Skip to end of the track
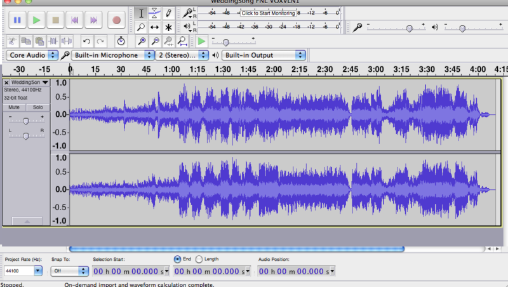 tap(93, 20)
